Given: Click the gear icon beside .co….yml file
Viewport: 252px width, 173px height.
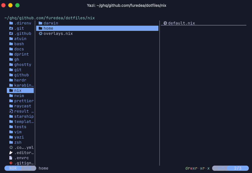Looking at the screenshot, I should (11, 148).
